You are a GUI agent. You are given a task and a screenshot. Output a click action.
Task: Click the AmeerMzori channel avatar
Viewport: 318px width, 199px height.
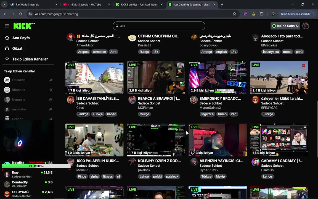71,37
